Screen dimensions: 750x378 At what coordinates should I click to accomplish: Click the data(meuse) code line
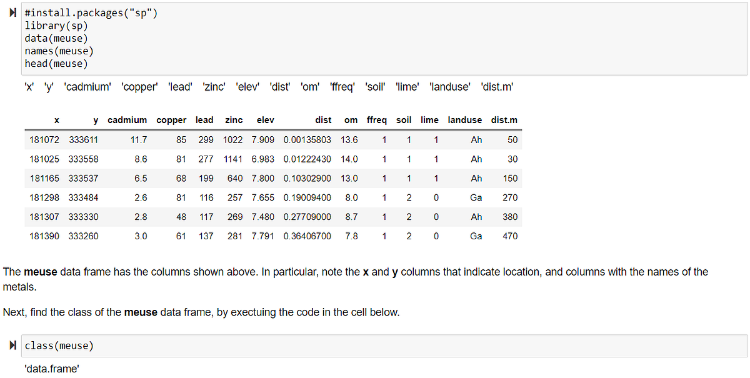point(56,39)
